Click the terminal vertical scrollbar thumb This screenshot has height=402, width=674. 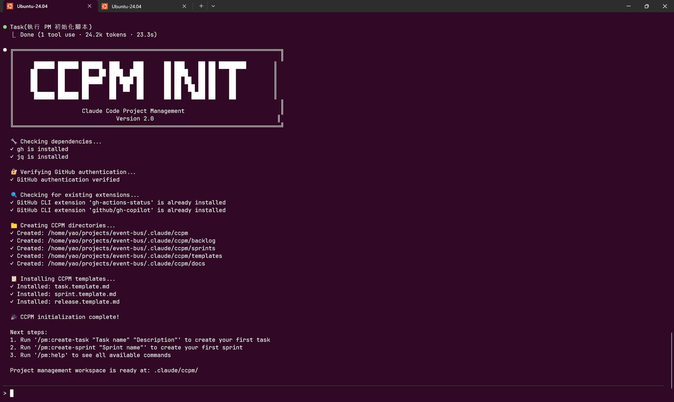[671, 361]
